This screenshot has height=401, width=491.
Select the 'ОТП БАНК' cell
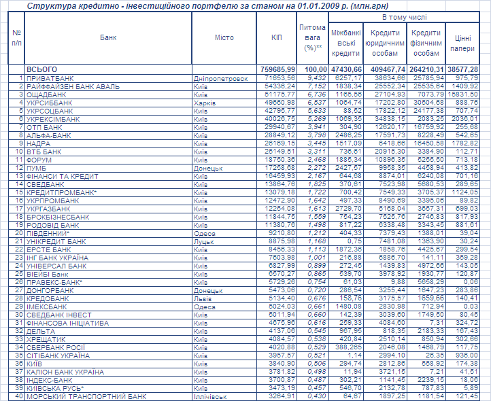108,127
